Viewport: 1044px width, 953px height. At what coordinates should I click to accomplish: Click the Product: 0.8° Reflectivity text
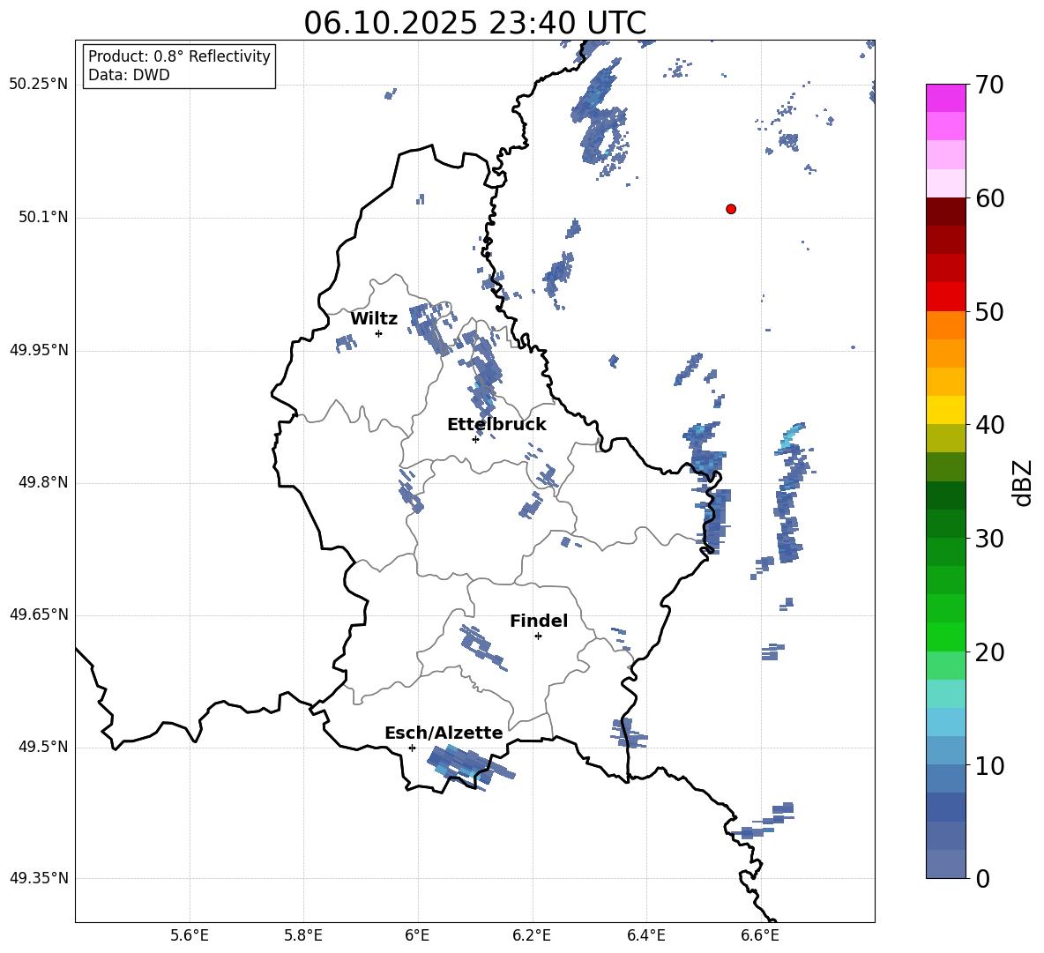tap(179, 56)
